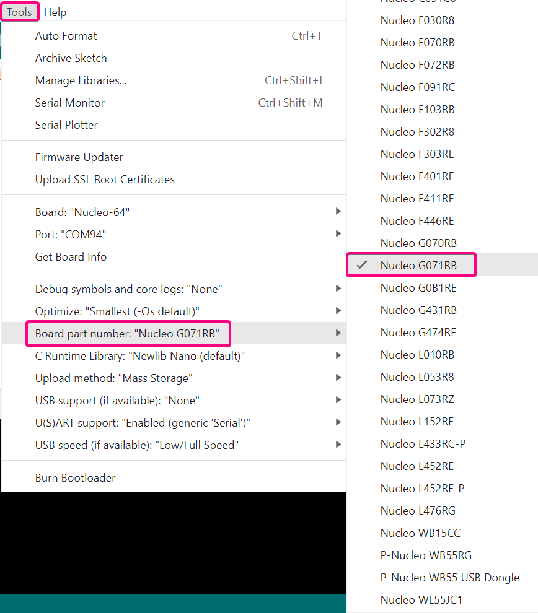Expand the Board "Nucleo-64" submenu
This screenshot has width=538, height=613.
174,212
